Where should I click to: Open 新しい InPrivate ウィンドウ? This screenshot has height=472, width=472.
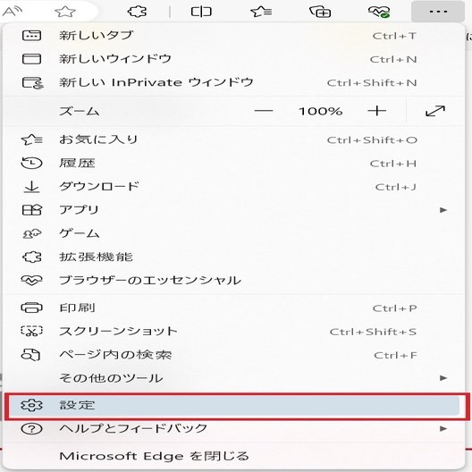tap(233, 82)
